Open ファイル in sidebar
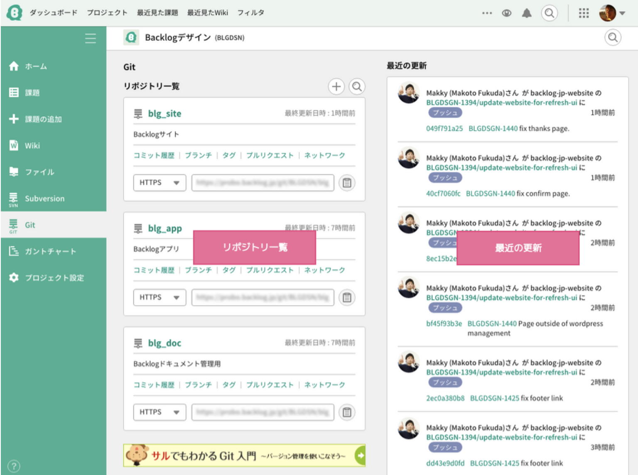The height and width of the screenshot is (475, 638). pos(54,172)
